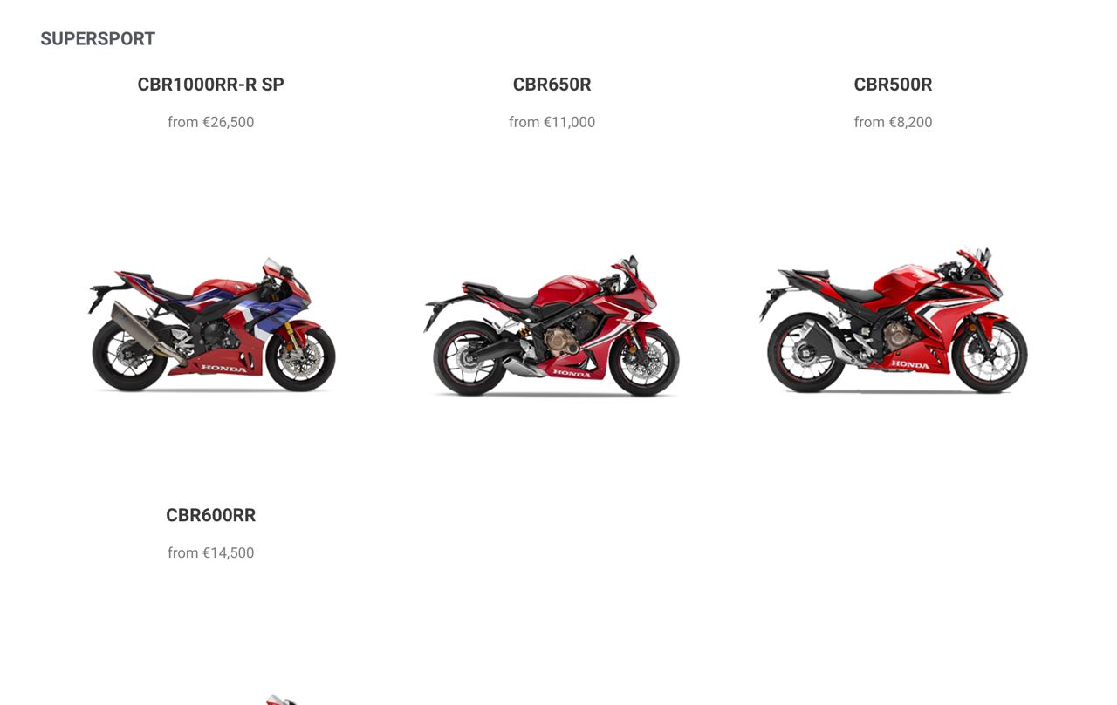The width and height of the screenshot is (1117, 705).
Task: Click the CBR500R motorcycle image
Action: click(893, 321)
